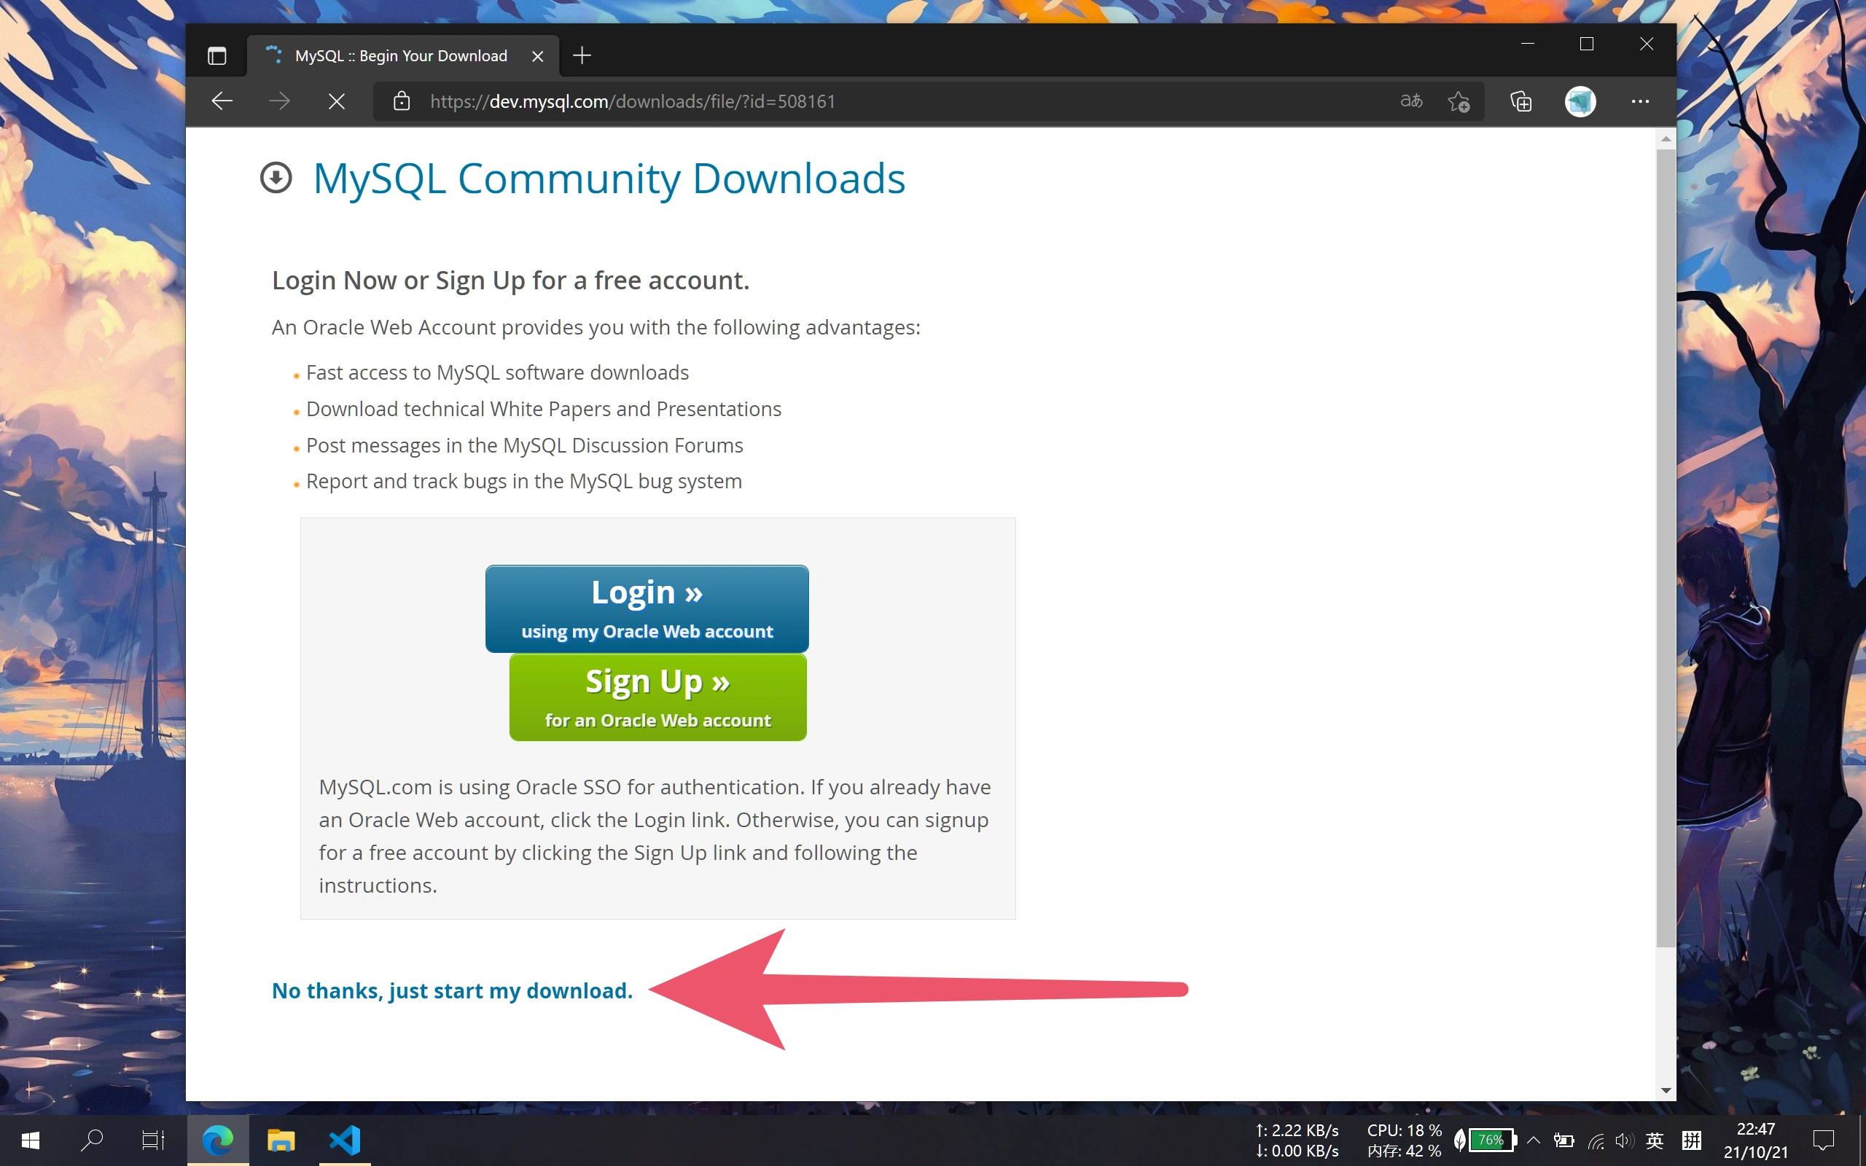This screenshot has height=1166, width=1866.
Task: Click the CPU: 18 % monitor text
Action: click(x=1404, y=1130)
